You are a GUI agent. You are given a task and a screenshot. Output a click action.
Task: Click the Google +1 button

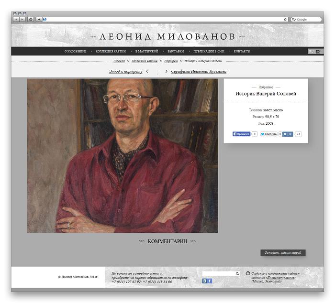[298, 134]
